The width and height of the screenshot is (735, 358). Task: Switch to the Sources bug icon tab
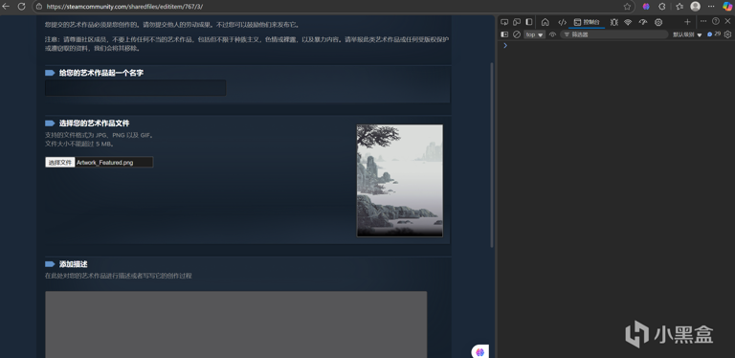[614, 22]
